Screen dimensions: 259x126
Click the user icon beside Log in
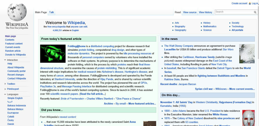click(250, 3)
